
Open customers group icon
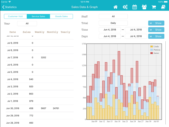pyautogui.click(x=144, y=7)
